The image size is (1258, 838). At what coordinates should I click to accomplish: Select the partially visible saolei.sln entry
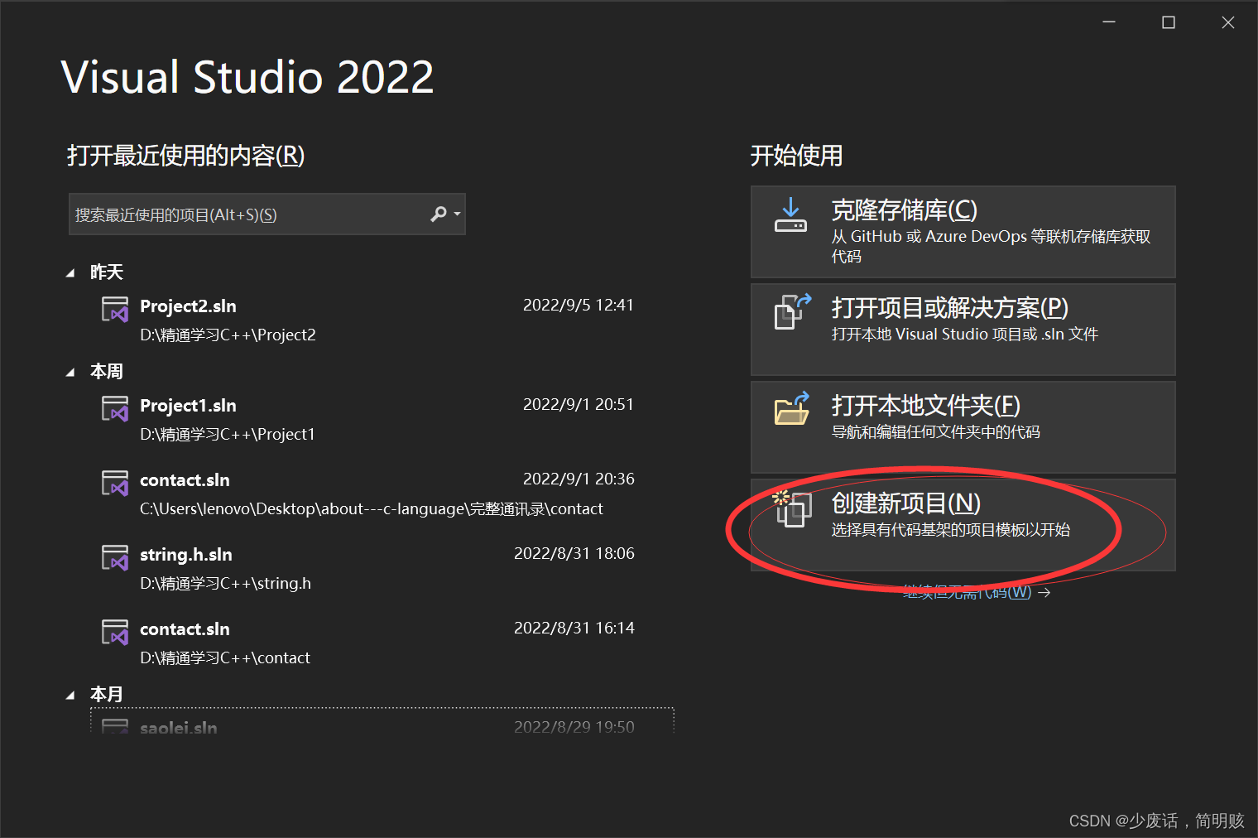[x=382, y=721]
